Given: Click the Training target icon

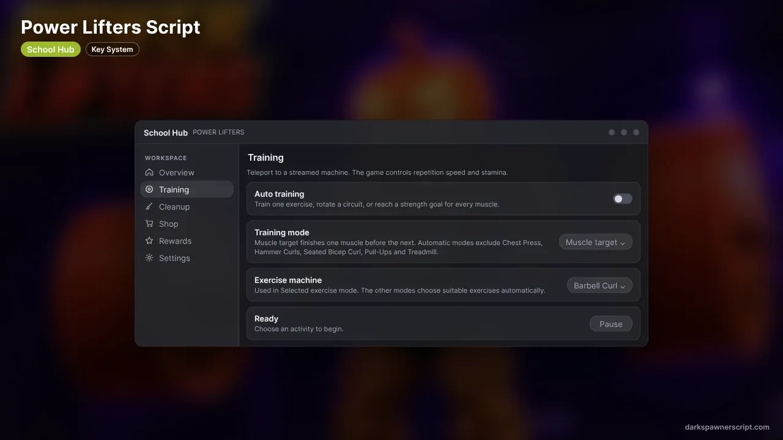Looking at the screenshot, I should [x=149, y=189].
